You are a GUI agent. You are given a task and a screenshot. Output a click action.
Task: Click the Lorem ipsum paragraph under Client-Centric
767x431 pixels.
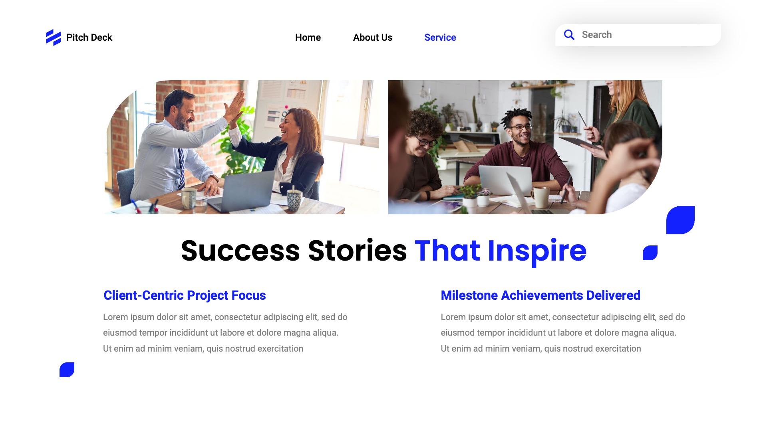pos(225,333)
